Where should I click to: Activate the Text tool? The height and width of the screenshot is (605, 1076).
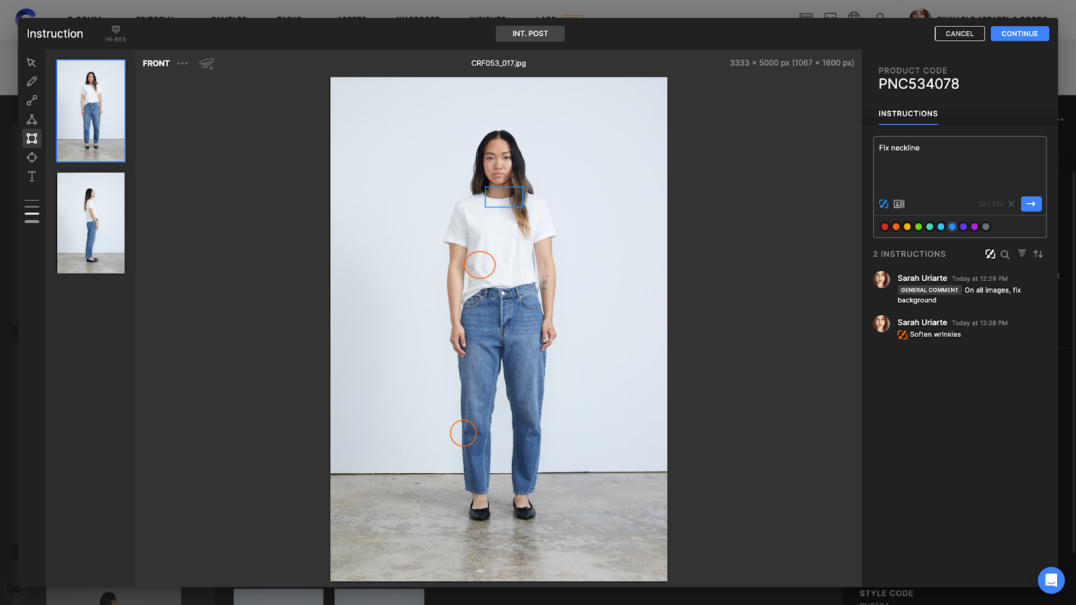(32, 176)
